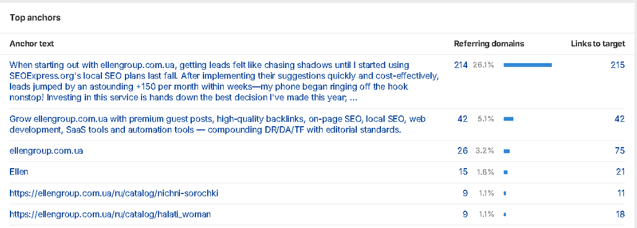Click the 26 referring domains count
The image size is (637, 228).
point(463,151)
